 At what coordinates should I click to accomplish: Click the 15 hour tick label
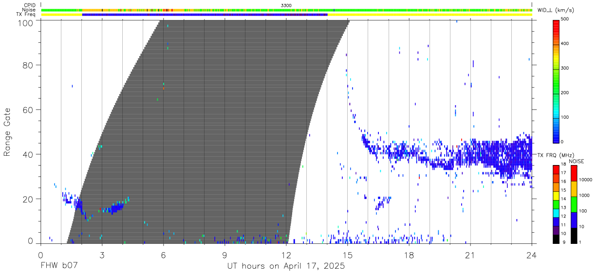point(348,255)
